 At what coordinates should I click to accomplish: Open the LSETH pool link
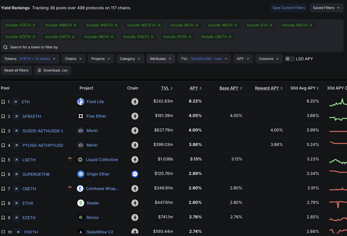point(29,160)
